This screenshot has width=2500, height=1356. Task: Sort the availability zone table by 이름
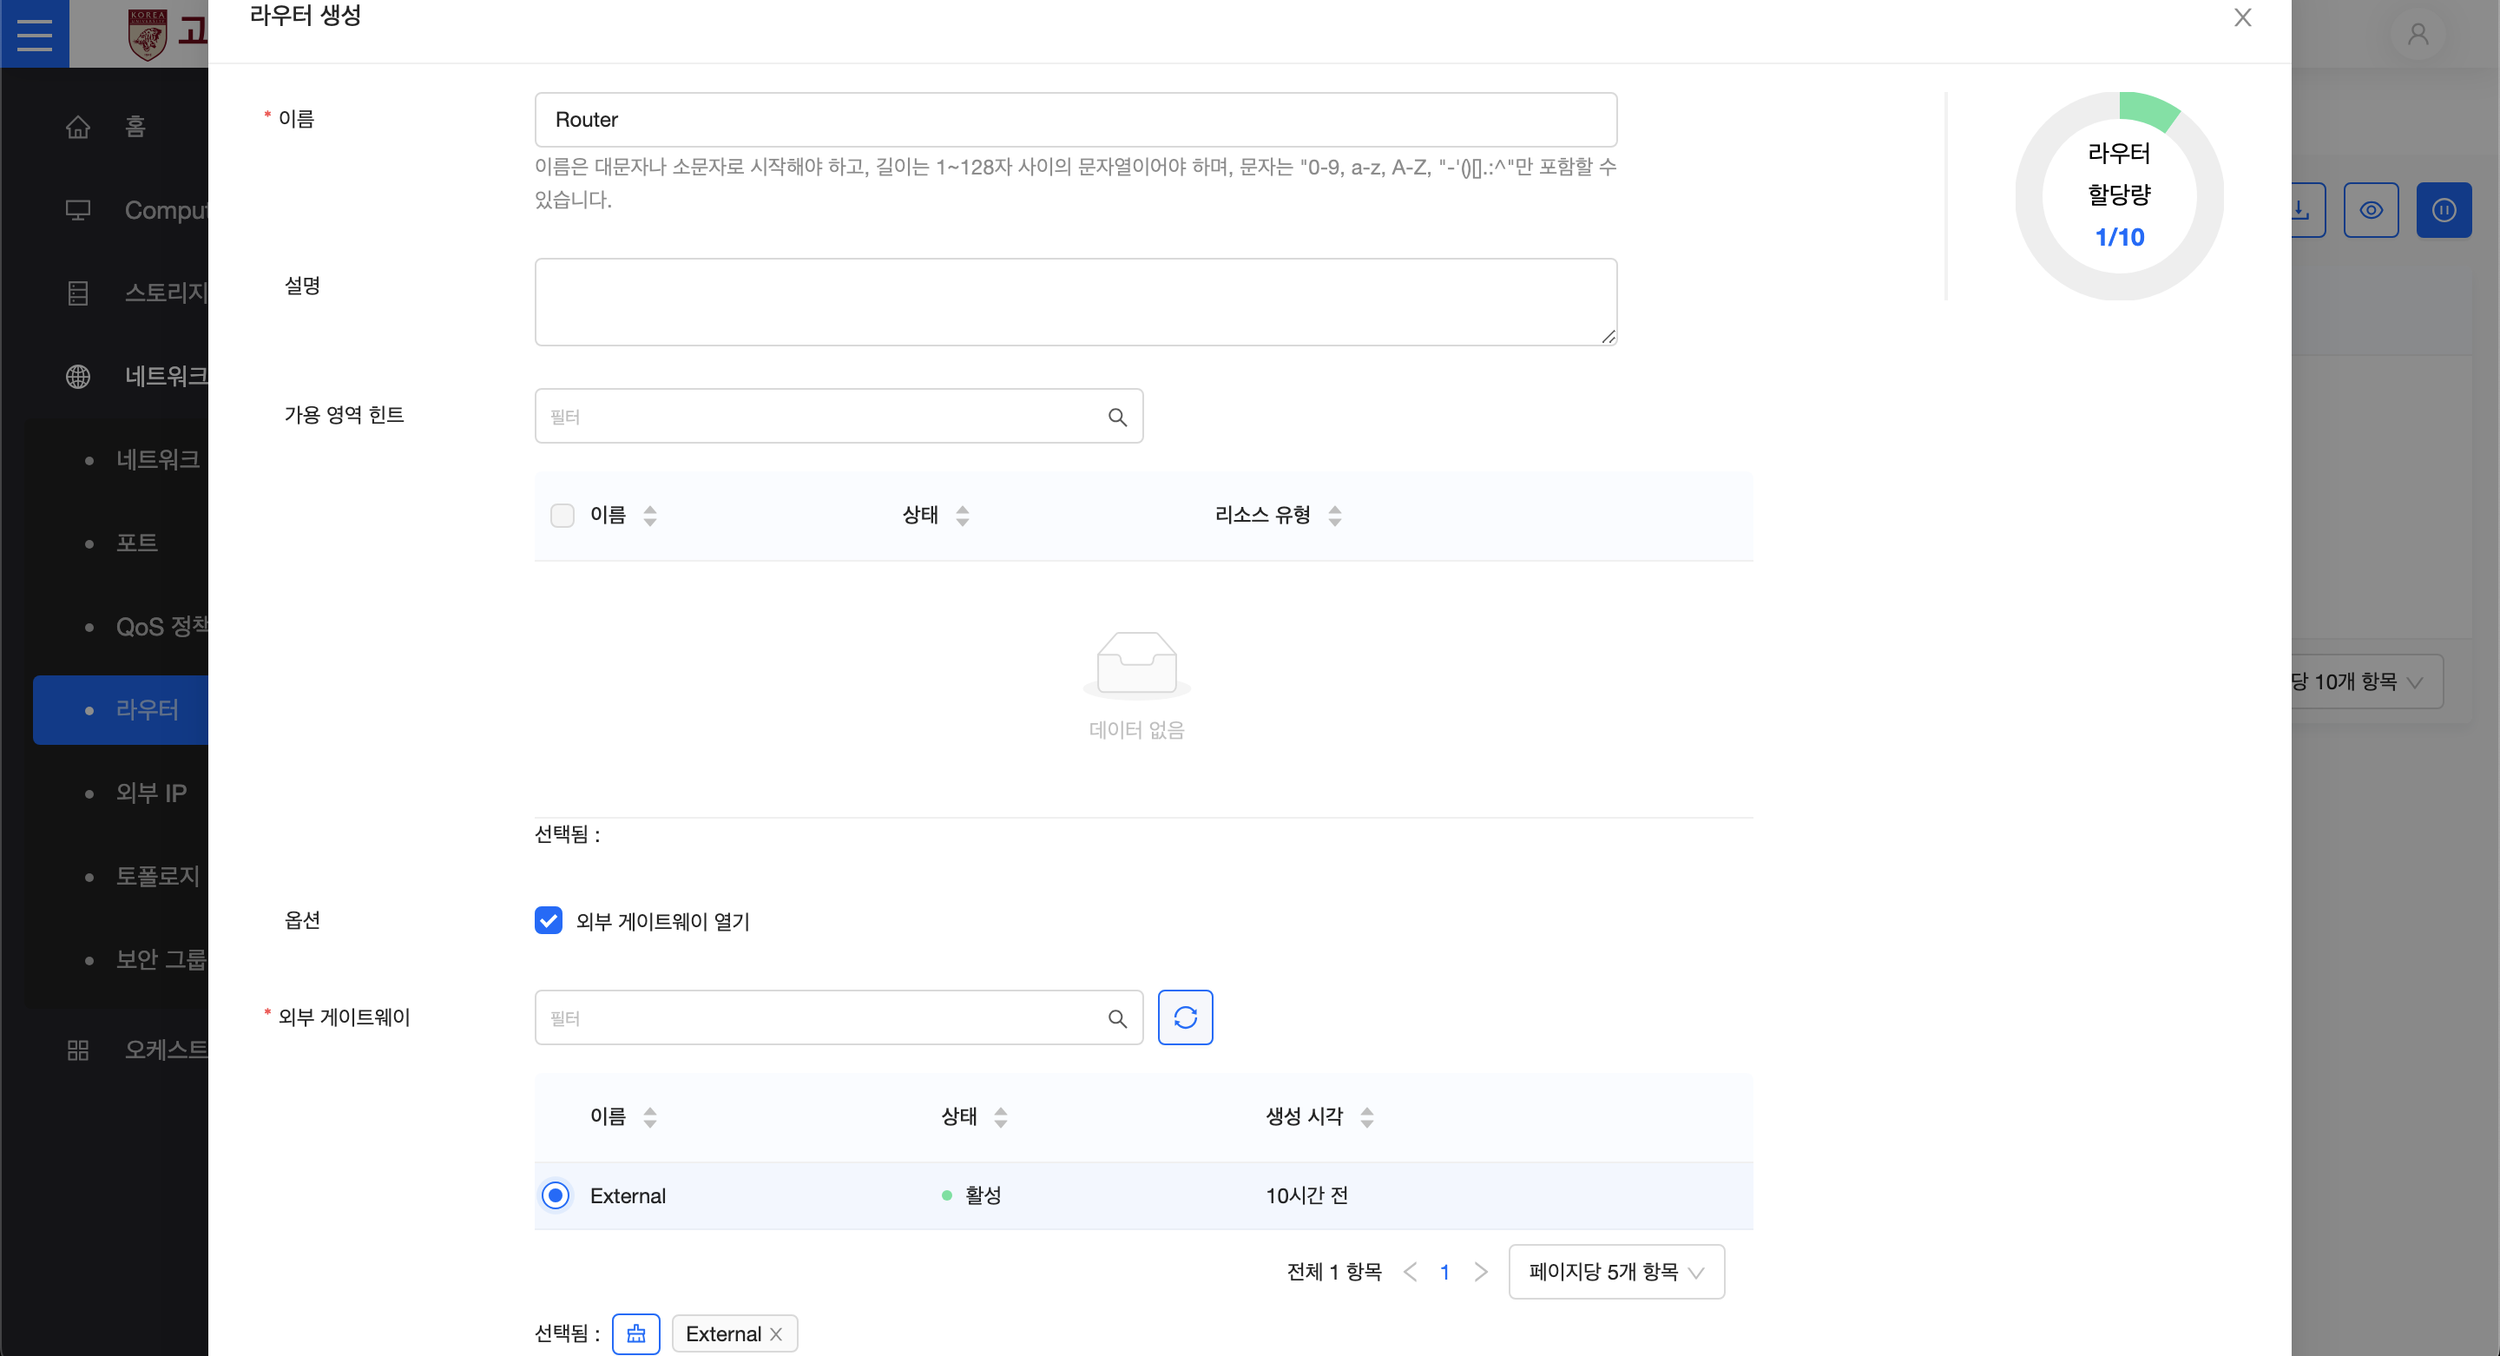[649, 516]
